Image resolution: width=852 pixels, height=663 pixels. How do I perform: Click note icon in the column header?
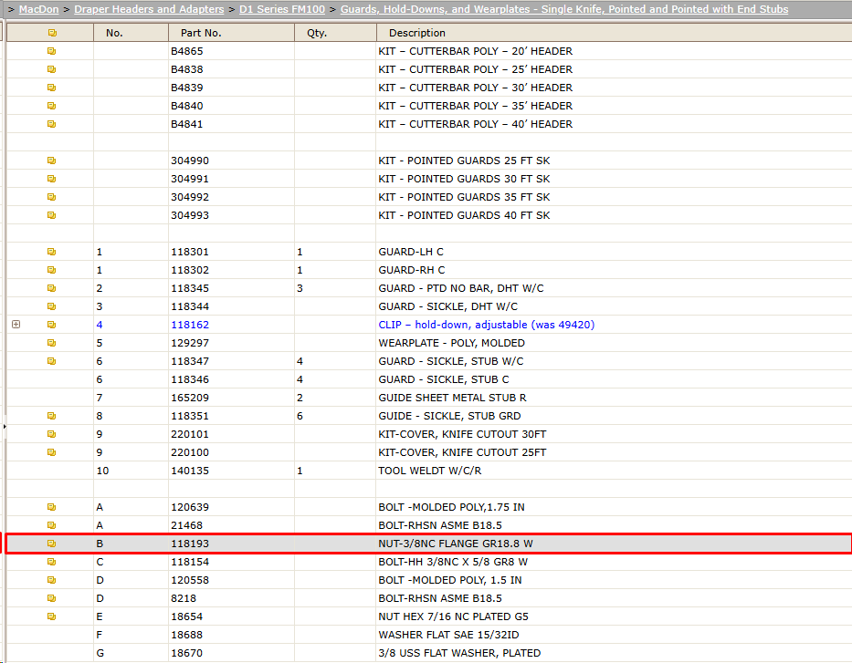(52, 33)
